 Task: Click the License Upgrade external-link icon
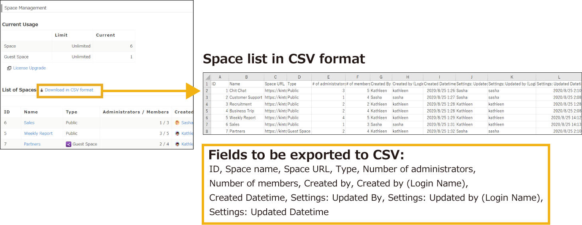pyautogui.click(x=9, y=68)
